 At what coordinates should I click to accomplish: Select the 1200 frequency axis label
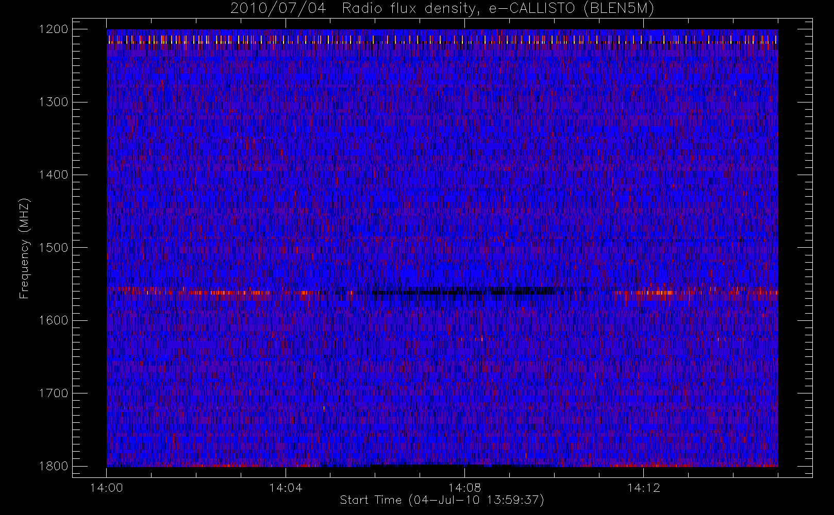coord(54,29)
